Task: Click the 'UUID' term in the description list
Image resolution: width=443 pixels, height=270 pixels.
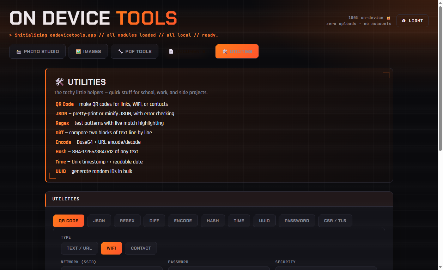Action: 61,171
